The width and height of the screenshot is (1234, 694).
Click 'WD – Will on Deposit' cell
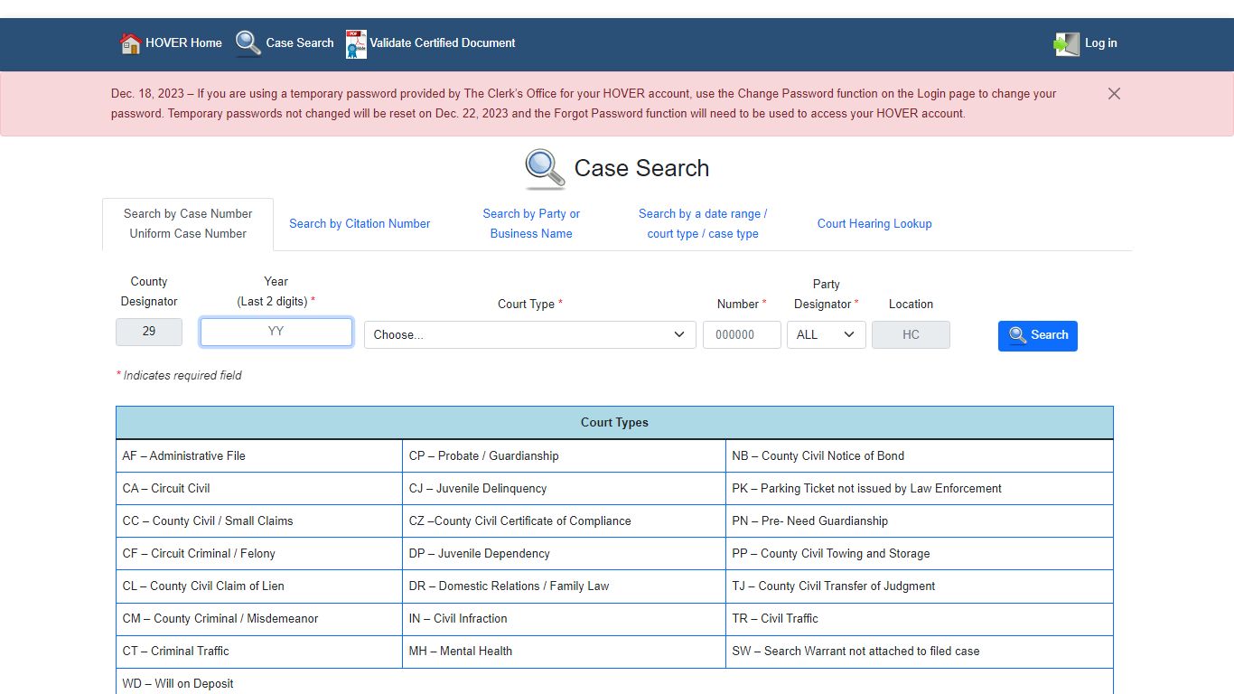coord(614,683)
